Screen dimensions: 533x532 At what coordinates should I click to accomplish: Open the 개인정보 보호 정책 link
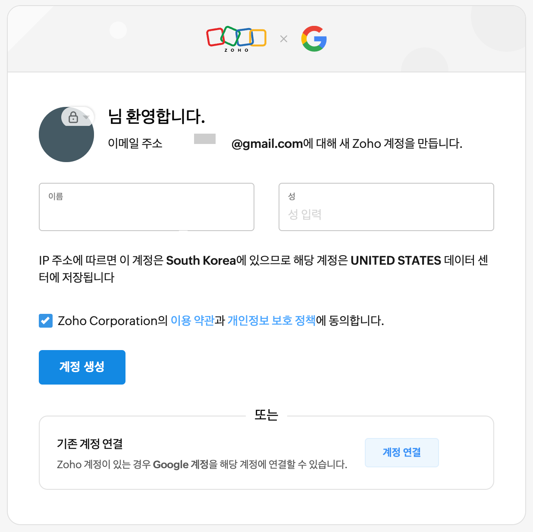coord(272,321)
